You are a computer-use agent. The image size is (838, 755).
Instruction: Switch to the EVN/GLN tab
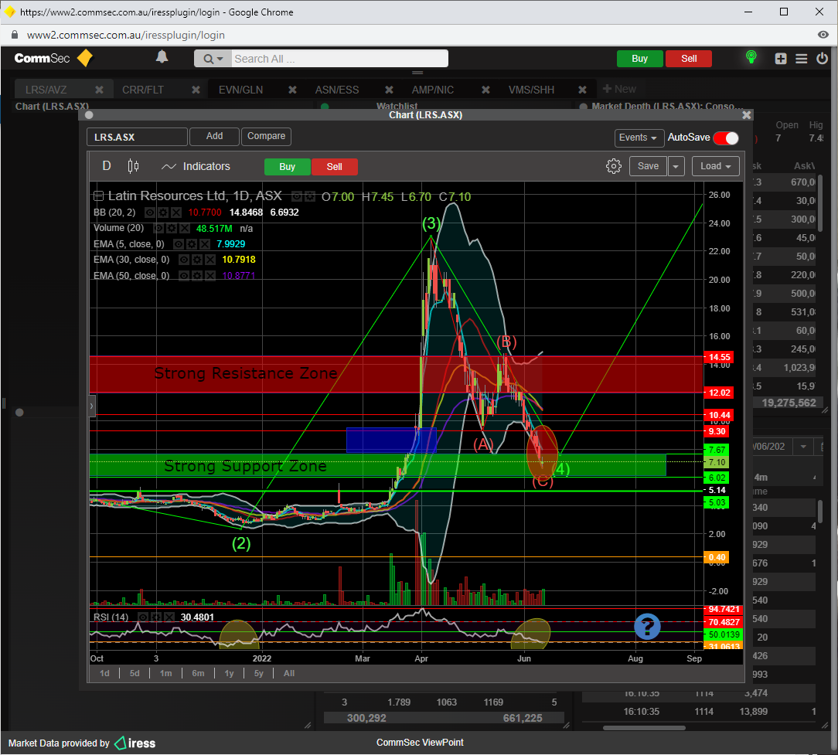[240, 90]
